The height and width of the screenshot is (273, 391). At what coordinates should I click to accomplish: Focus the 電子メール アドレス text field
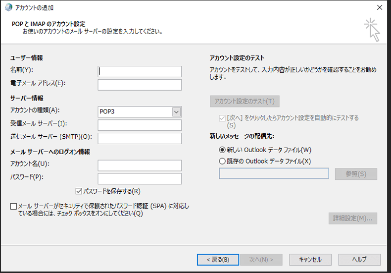click(140, 85)
